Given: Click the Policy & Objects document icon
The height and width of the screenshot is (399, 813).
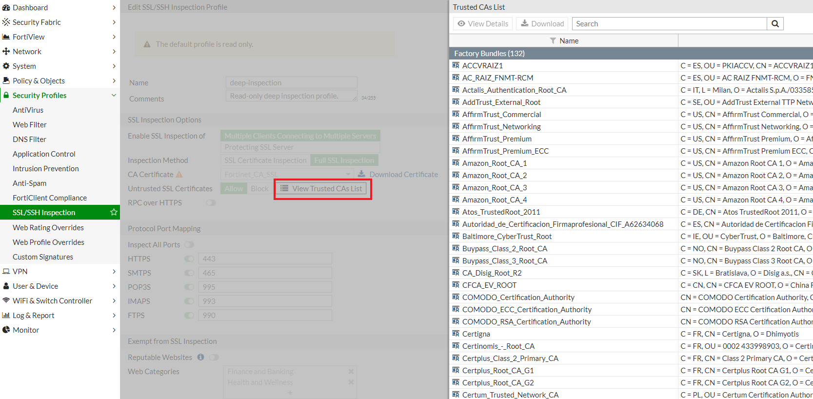Looking at the screenshot, I should 6,81.
